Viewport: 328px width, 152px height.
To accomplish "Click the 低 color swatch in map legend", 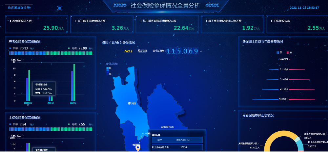I will coord(108,68).
